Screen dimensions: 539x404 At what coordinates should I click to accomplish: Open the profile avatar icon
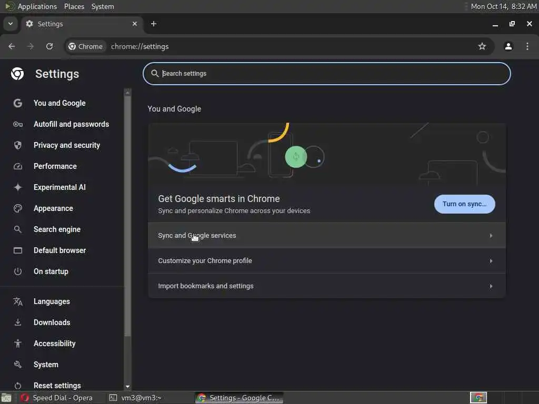point(508,46)
